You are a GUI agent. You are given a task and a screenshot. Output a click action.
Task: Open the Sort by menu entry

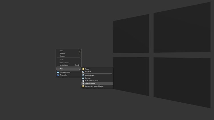point(69,53)
